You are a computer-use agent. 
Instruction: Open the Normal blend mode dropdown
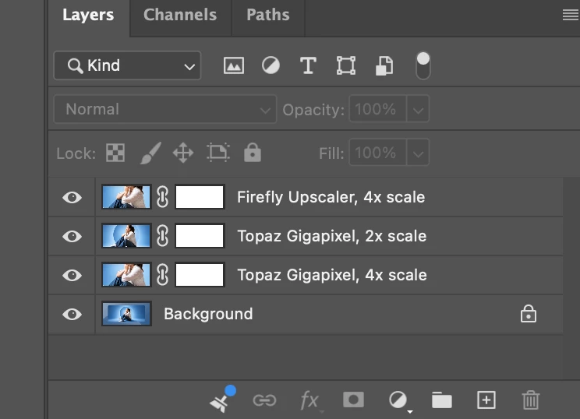(x=165, y=109)
